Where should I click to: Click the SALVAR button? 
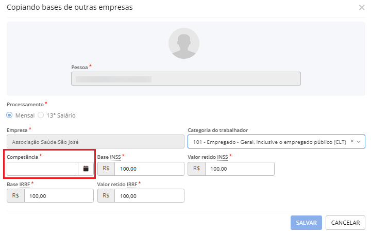(306, 223)
